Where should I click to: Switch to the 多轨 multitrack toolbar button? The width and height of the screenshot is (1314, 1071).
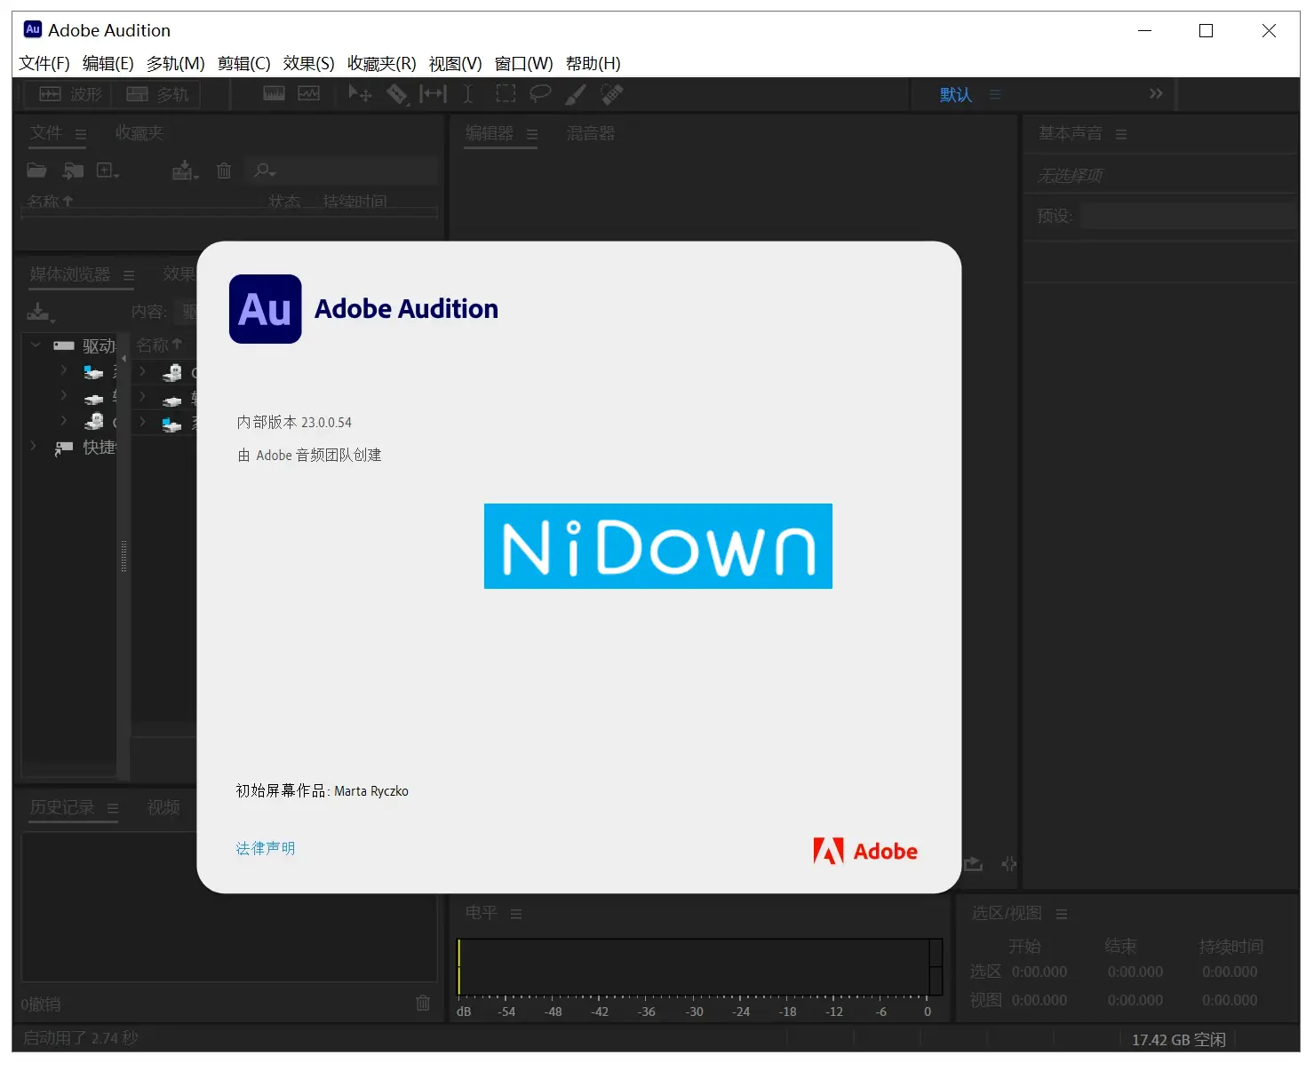coord(157,94)
